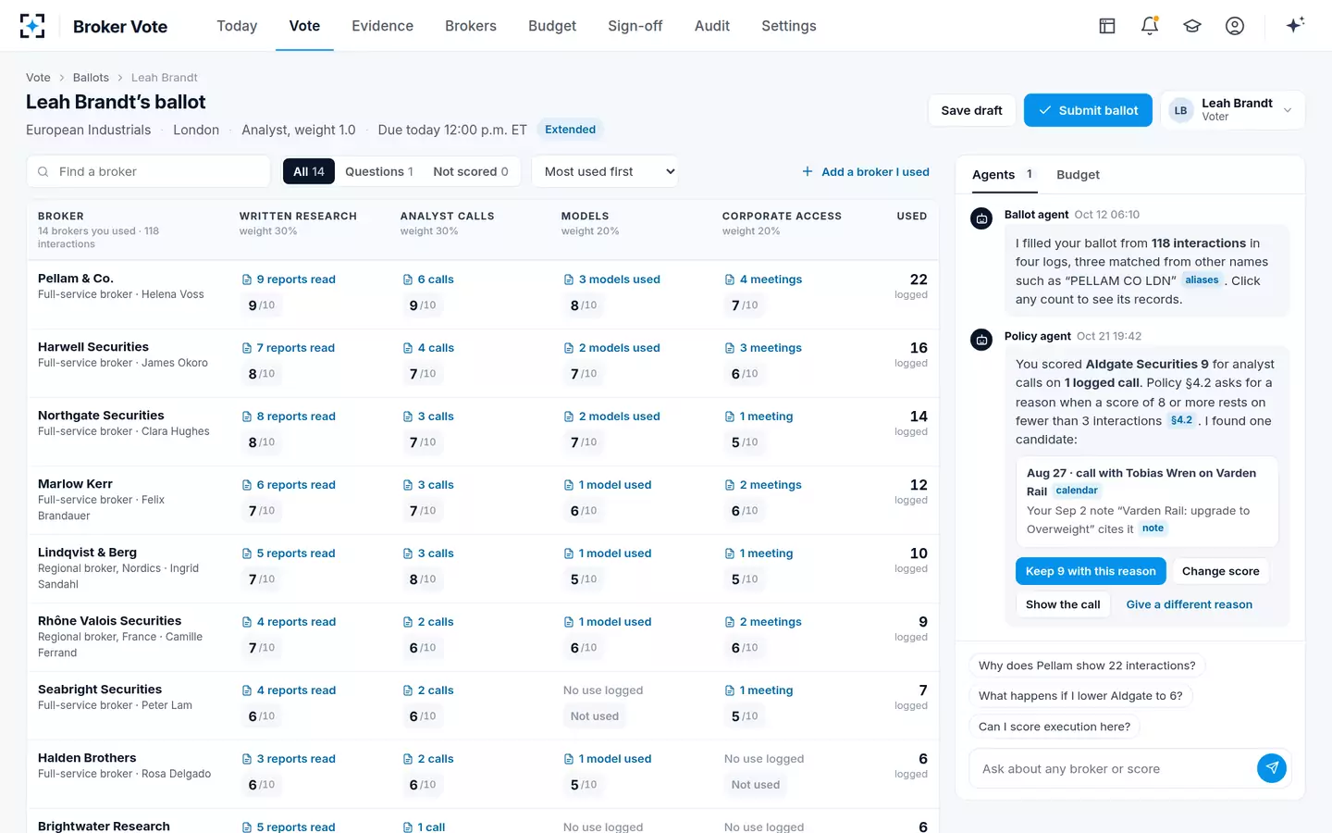Open Pellam & Co. 4 meetings records

pyautogui.click(x=763, y=280)
